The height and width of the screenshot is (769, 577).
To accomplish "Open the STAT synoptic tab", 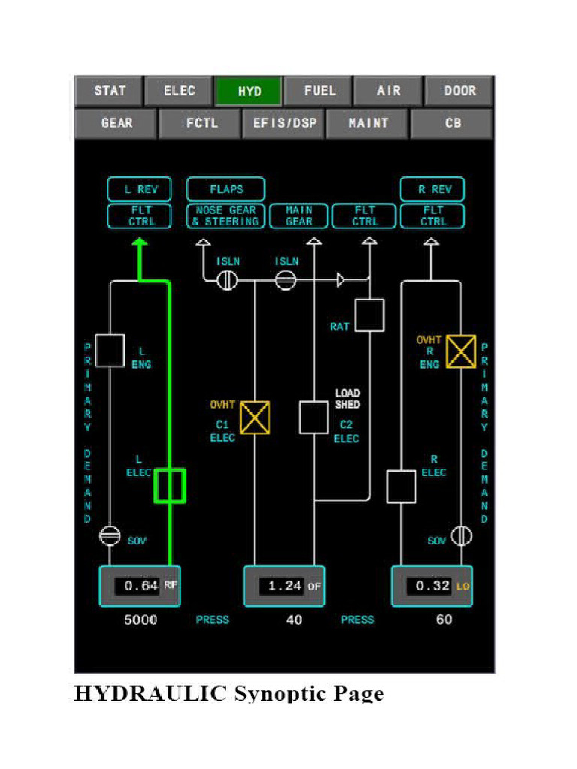I will (110, 91).
